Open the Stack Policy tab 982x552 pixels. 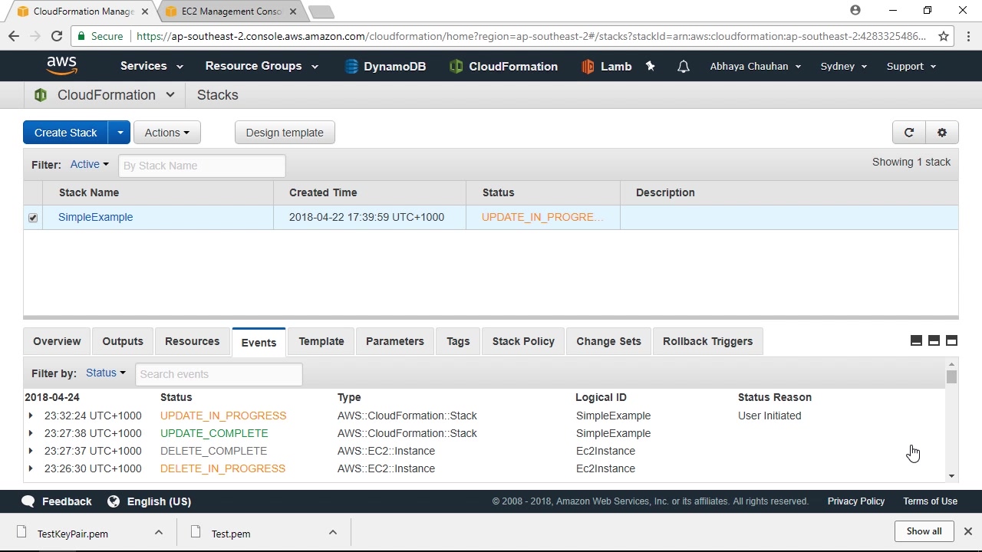pos(523,341)
